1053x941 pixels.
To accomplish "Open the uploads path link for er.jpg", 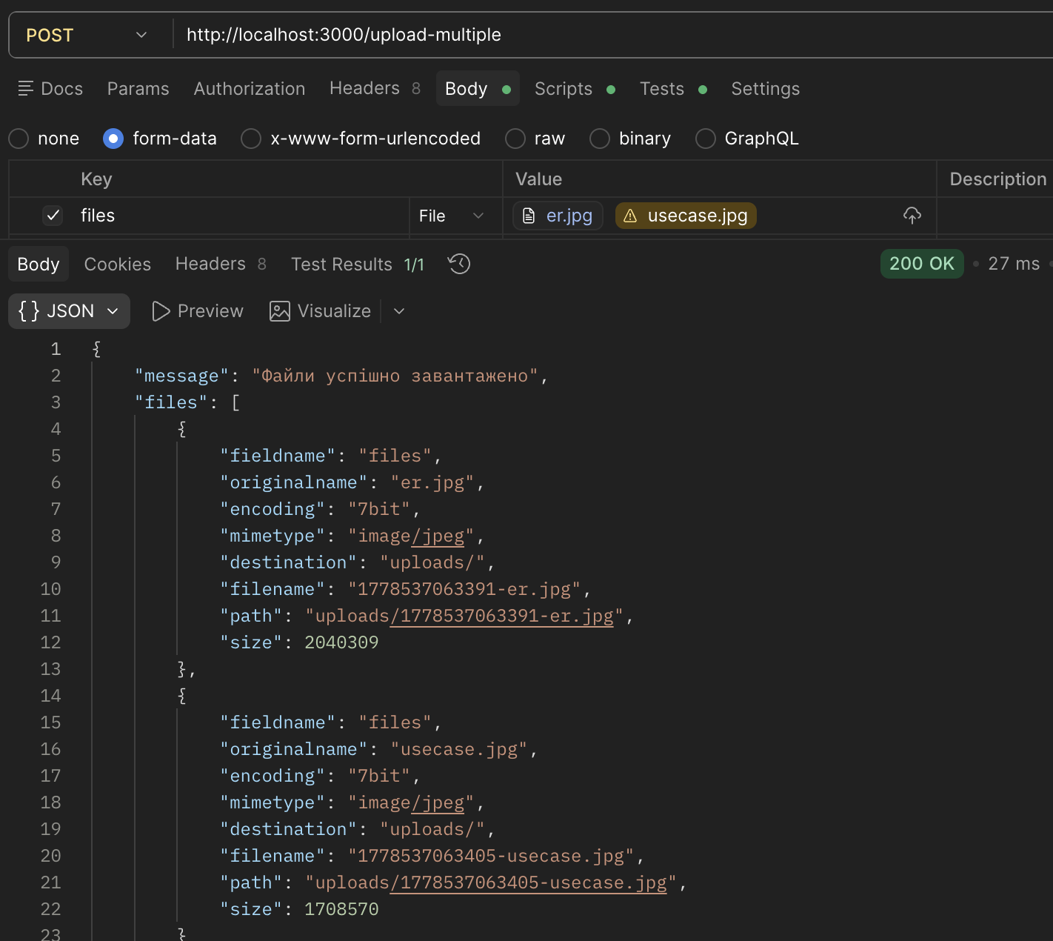I will (465, 616).
